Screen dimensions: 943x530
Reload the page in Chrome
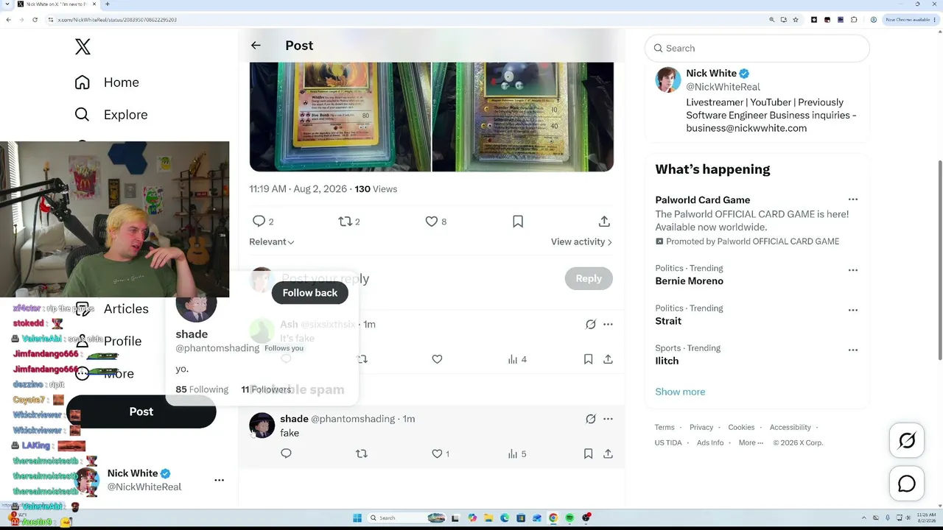[x=35, y=20]
